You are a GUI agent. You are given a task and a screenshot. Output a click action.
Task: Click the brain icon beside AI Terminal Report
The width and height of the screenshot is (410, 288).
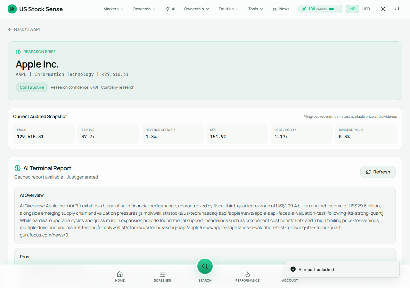[x=18, y=168]
